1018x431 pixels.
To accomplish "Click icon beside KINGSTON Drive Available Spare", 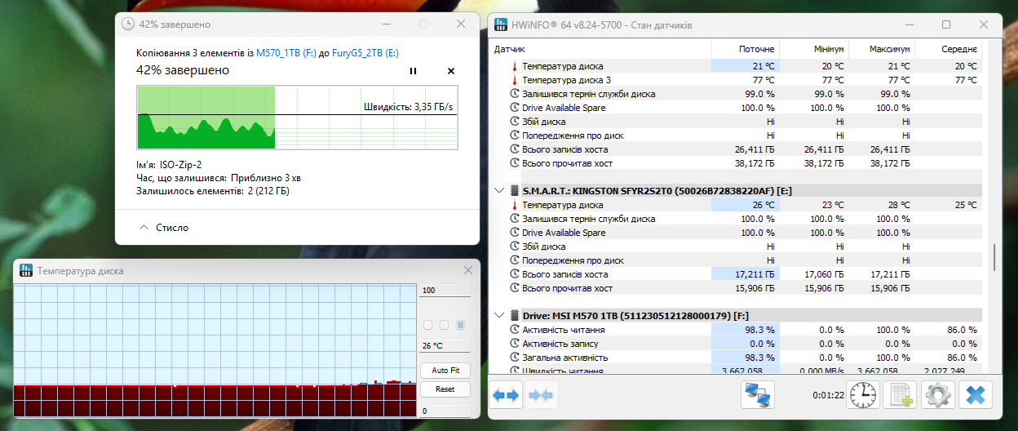I will coord(514,233).
